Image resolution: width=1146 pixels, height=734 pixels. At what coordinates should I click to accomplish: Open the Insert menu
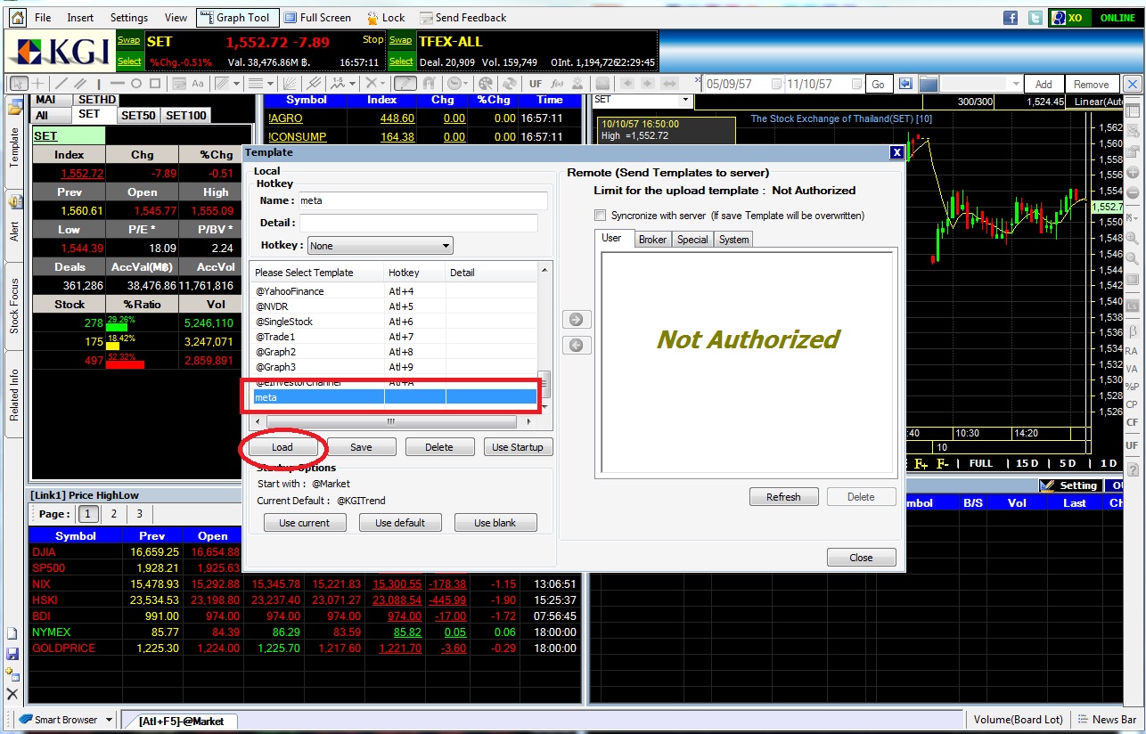(x=80, y=18)
